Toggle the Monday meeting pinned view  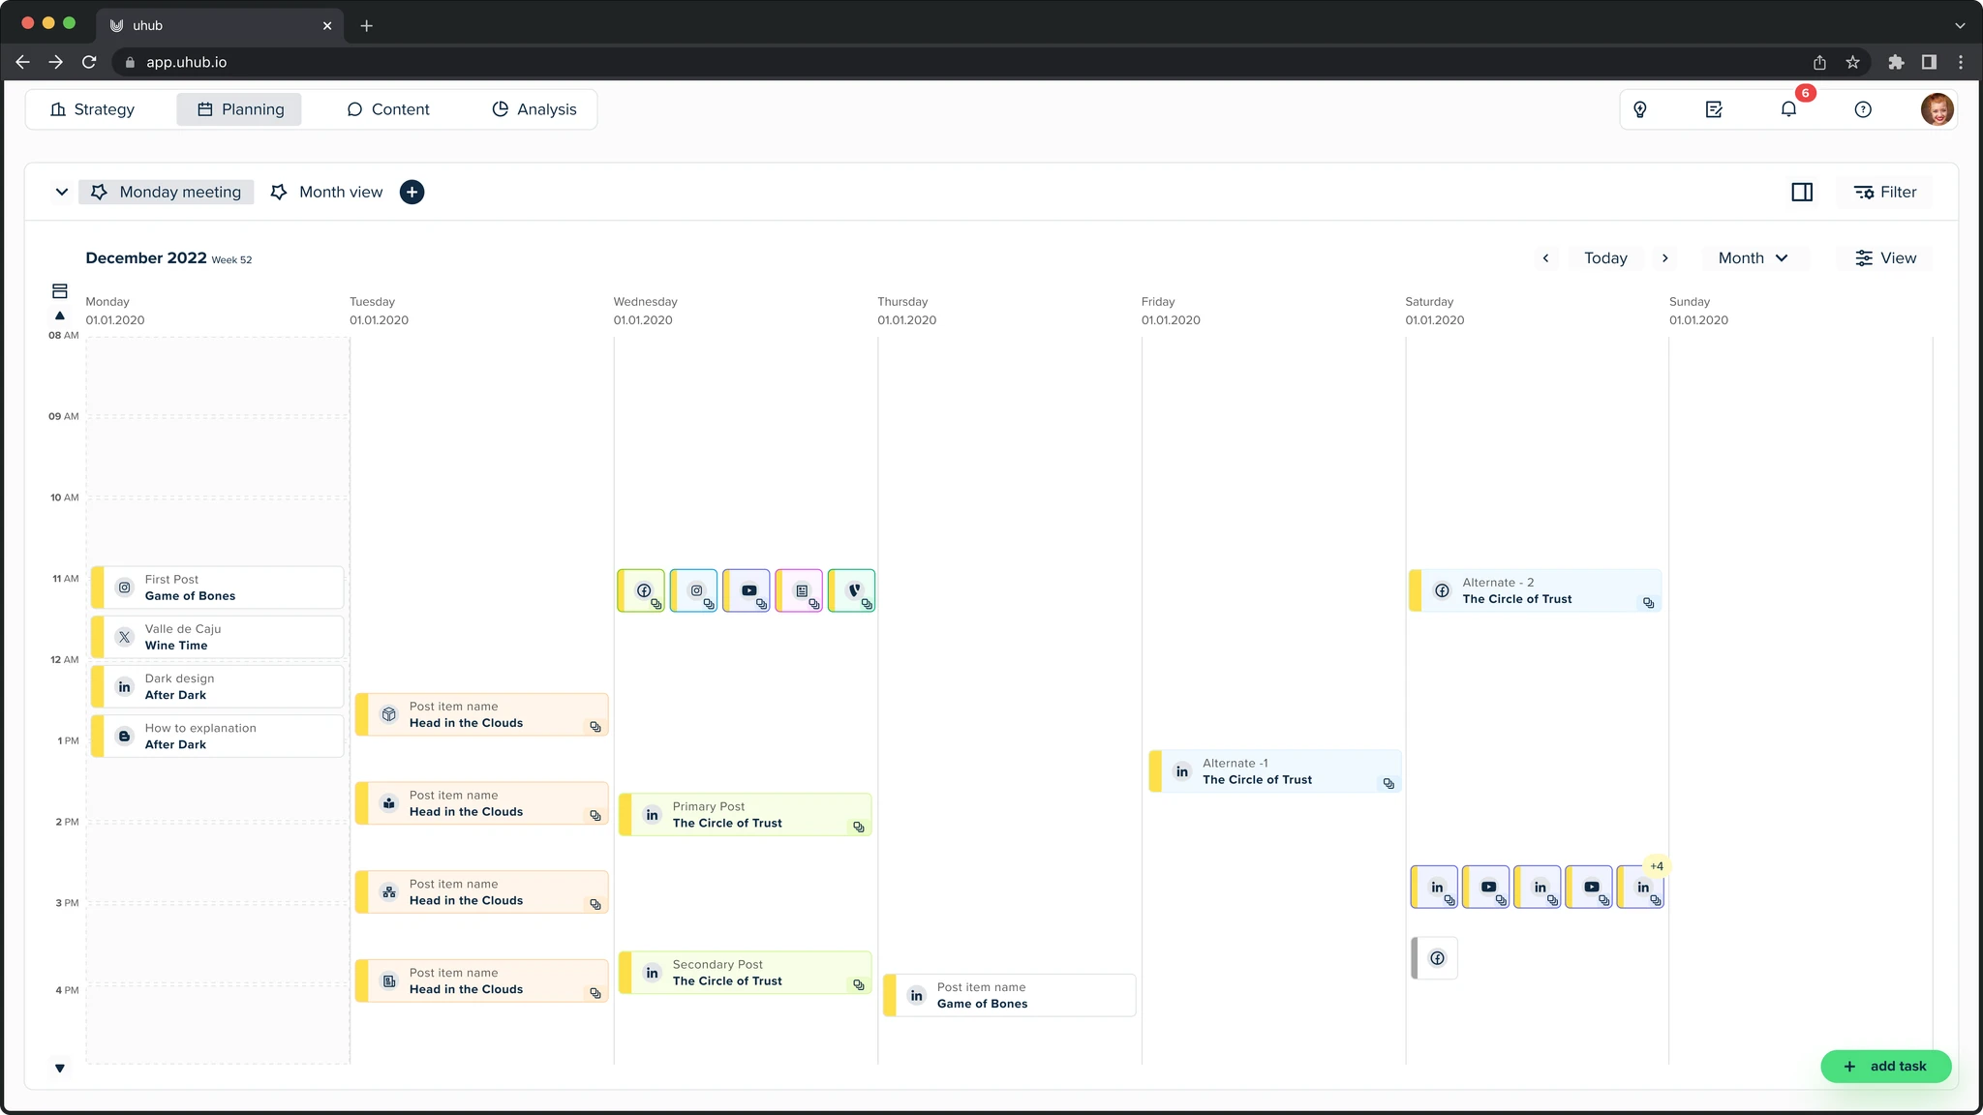167,192
